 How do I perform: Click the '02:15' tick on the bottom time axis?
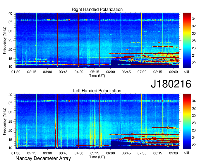click(32, 153)
